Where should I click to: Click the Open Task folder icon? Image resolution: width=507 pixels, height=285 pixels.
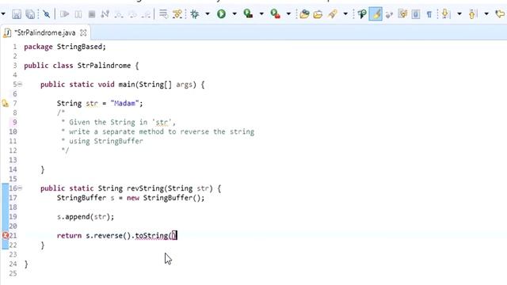point(318,14)
